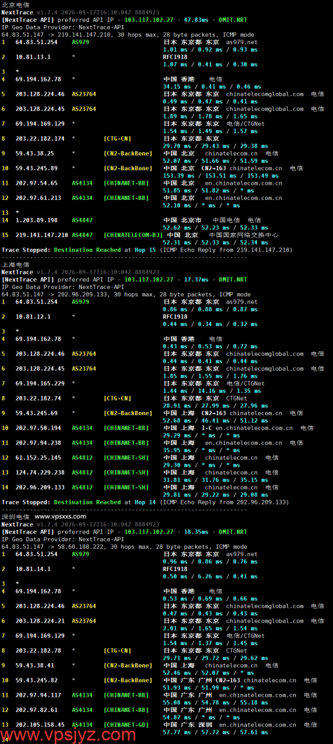The width and height of the screenshot is (333, 744).
Task: Click 'AS4847' in the 1.203.89.198 row
Action: click(x=83, y=220)
